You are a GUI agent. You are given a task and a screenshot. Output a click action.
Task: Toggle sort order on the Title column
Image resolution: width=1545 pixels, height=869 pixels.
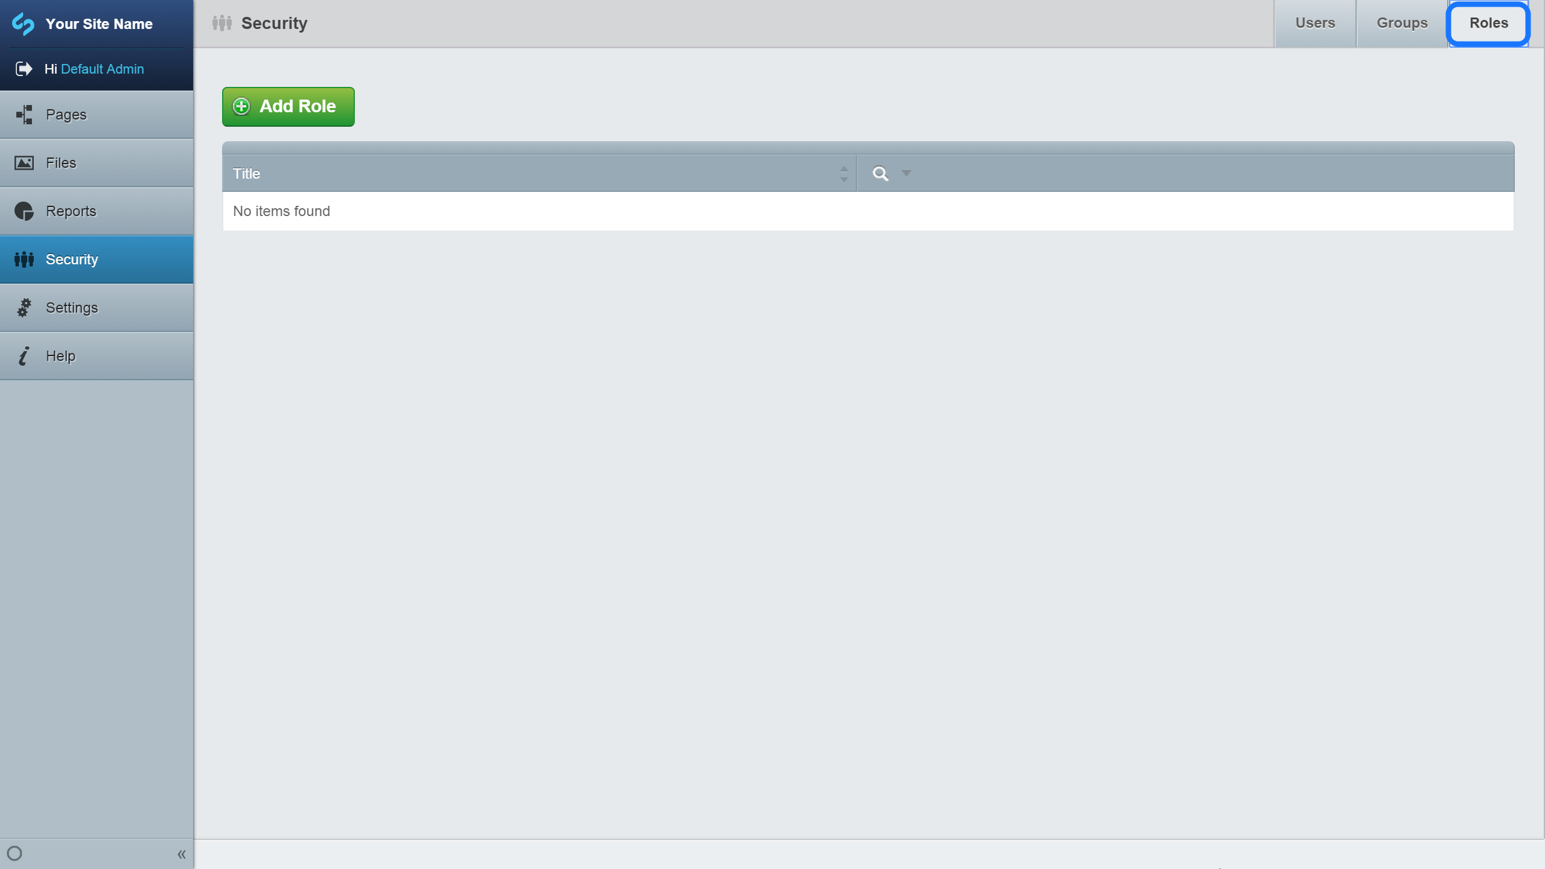point(843,174)
